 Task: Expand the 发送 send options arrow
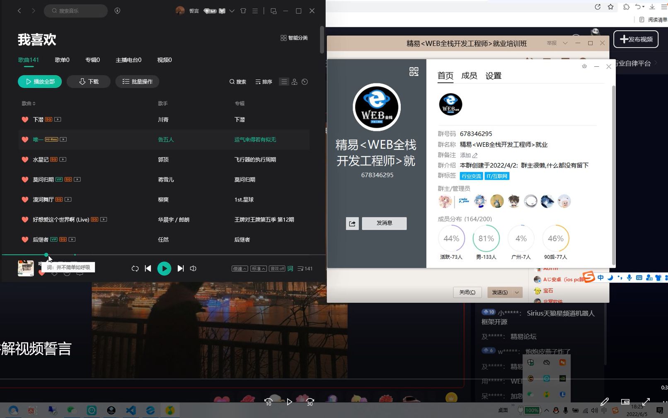(x=516, y=292)
